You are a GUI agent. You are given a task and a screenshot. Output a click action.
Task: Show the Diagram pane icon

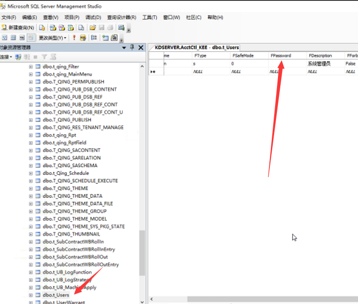4,38
